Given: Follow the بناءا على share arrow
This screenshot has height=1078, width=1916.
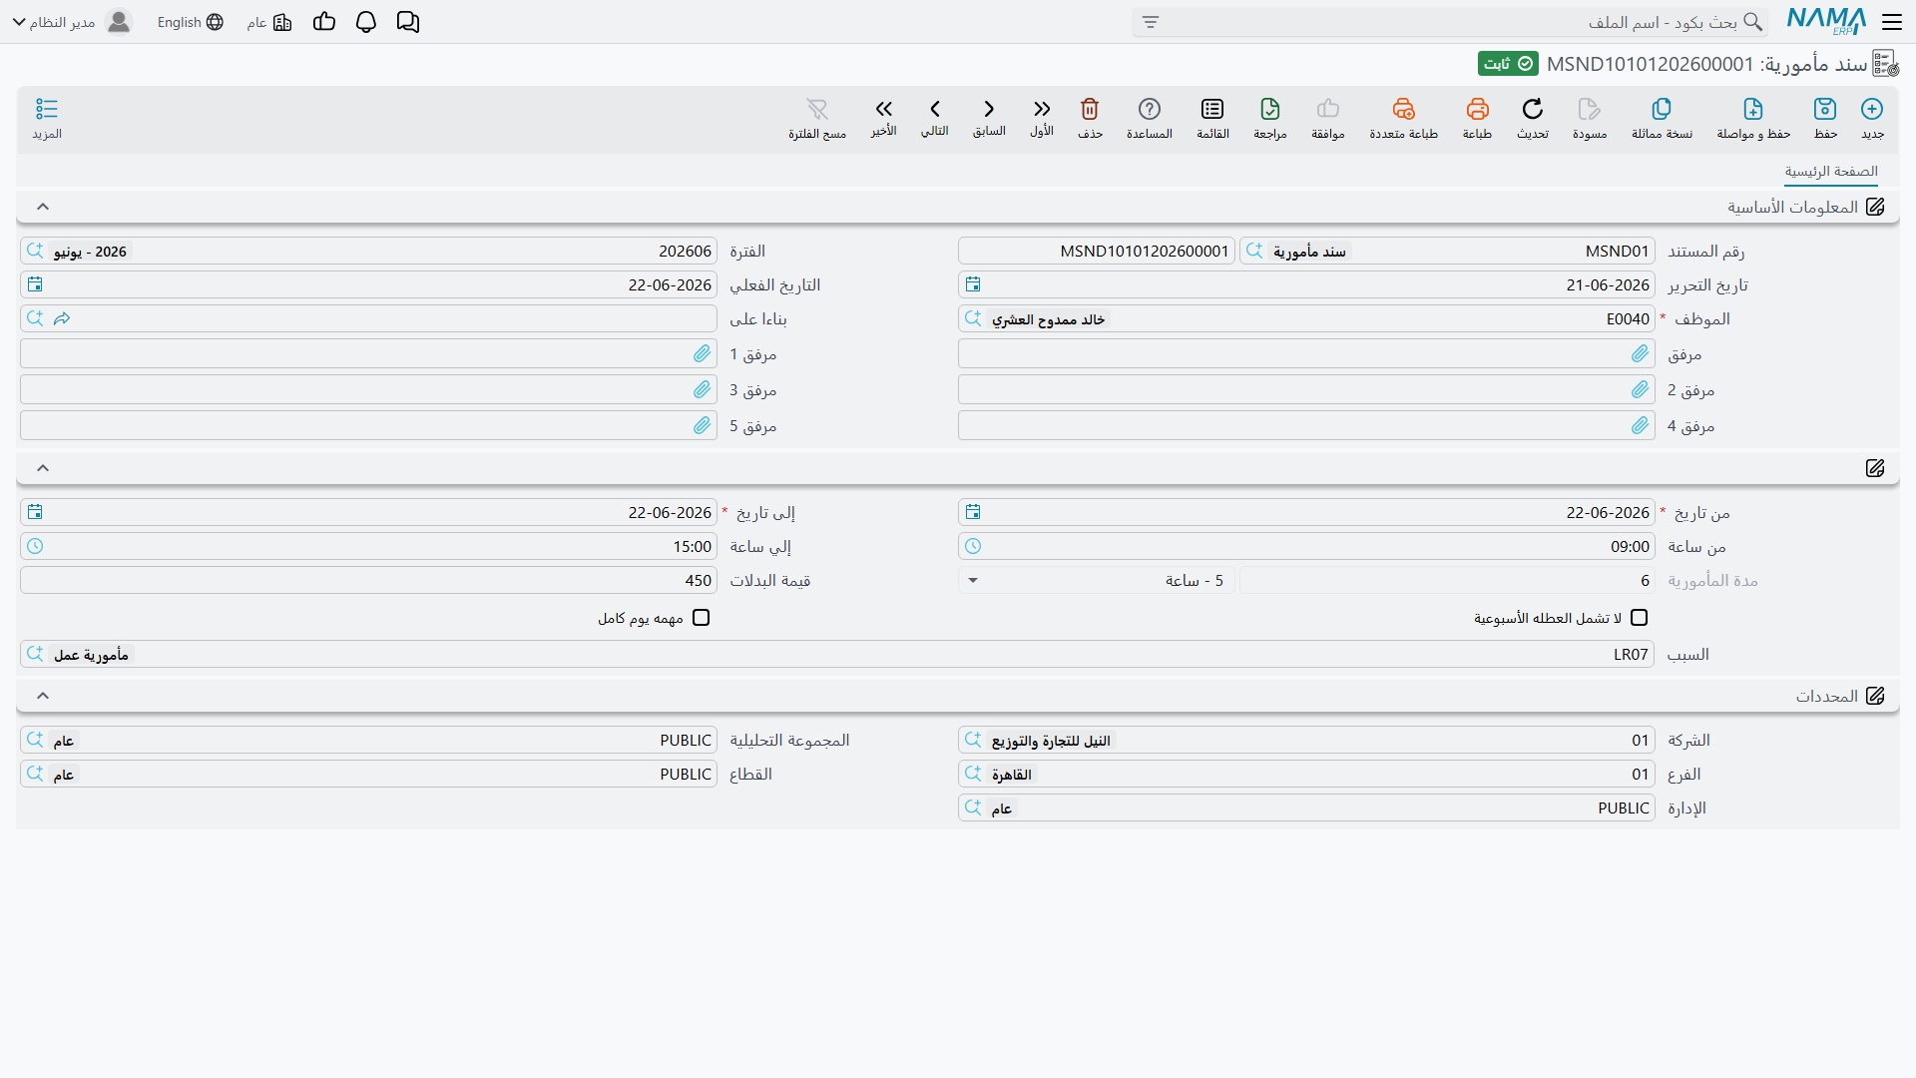Looking at the screenshot, I should (62, 319).
